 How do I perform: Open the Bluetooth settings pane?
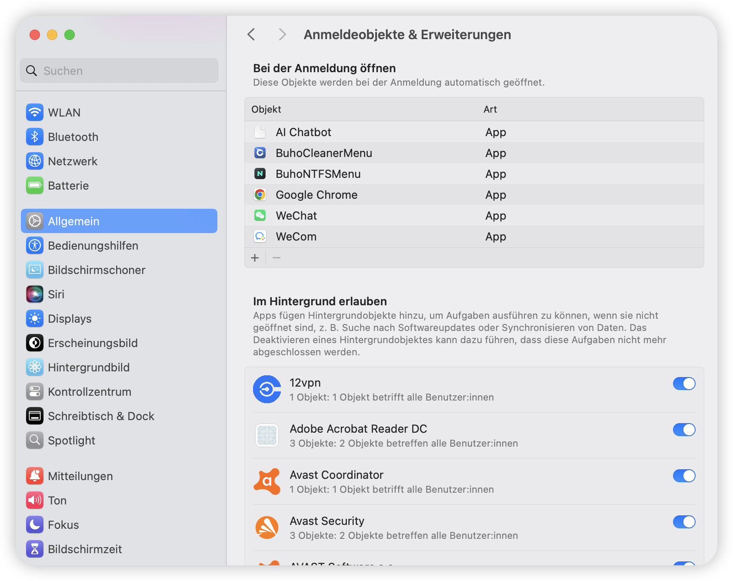pos(119,137)
